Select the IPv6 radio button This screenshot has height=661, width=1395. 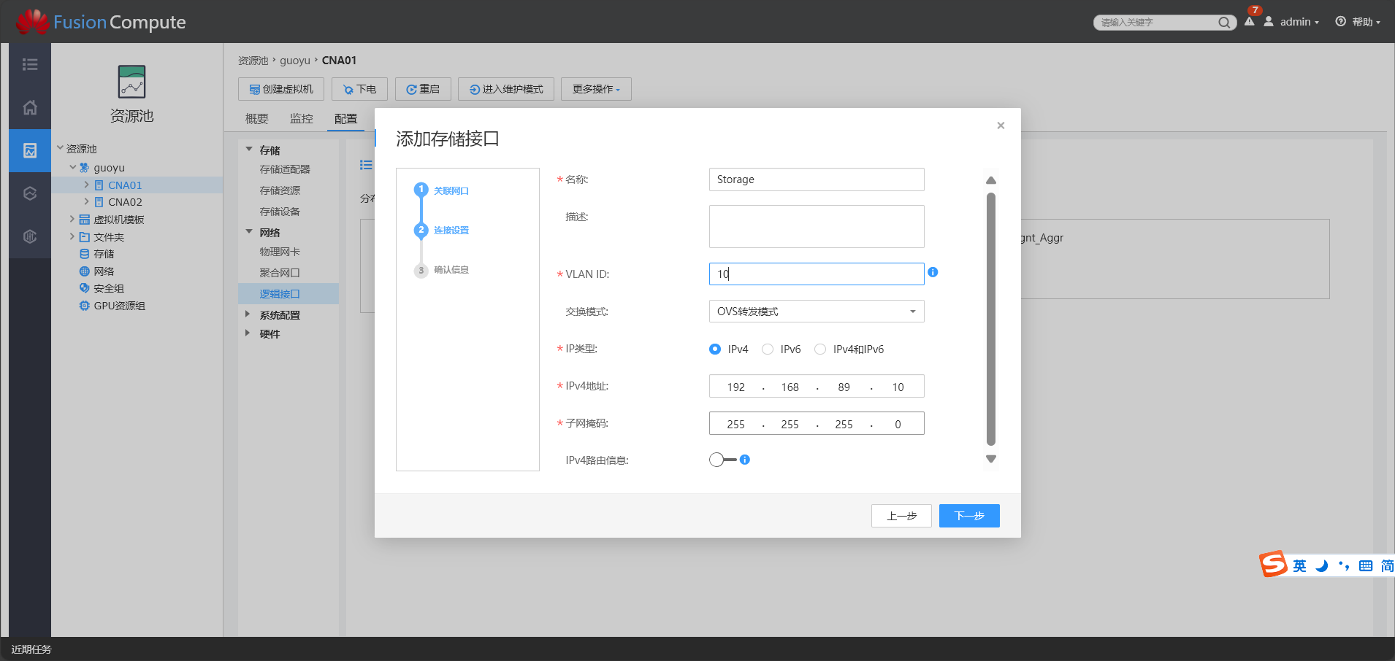pyautogui.click(x=768, y=349)
